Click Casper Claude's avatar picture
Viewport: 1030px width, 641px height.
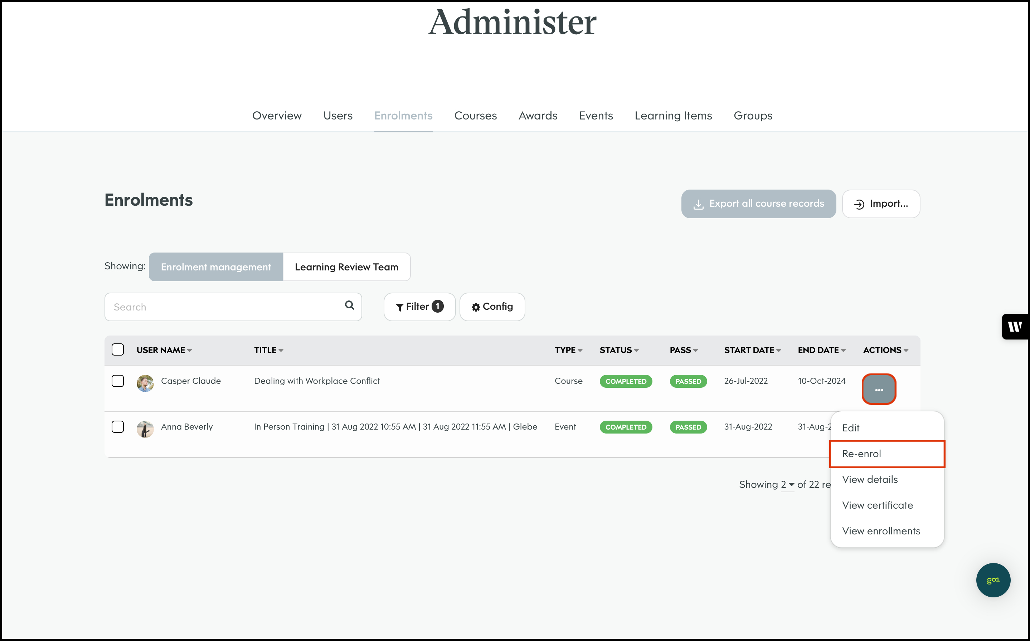click(x=145, y=383)
